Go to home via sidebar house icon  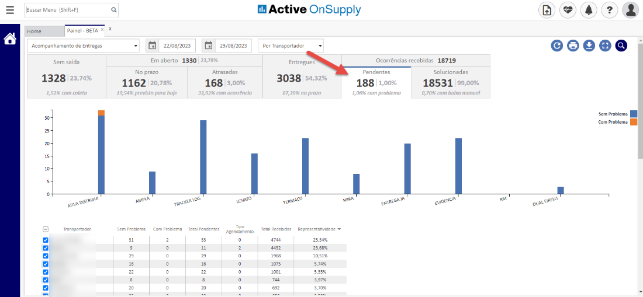10,39
